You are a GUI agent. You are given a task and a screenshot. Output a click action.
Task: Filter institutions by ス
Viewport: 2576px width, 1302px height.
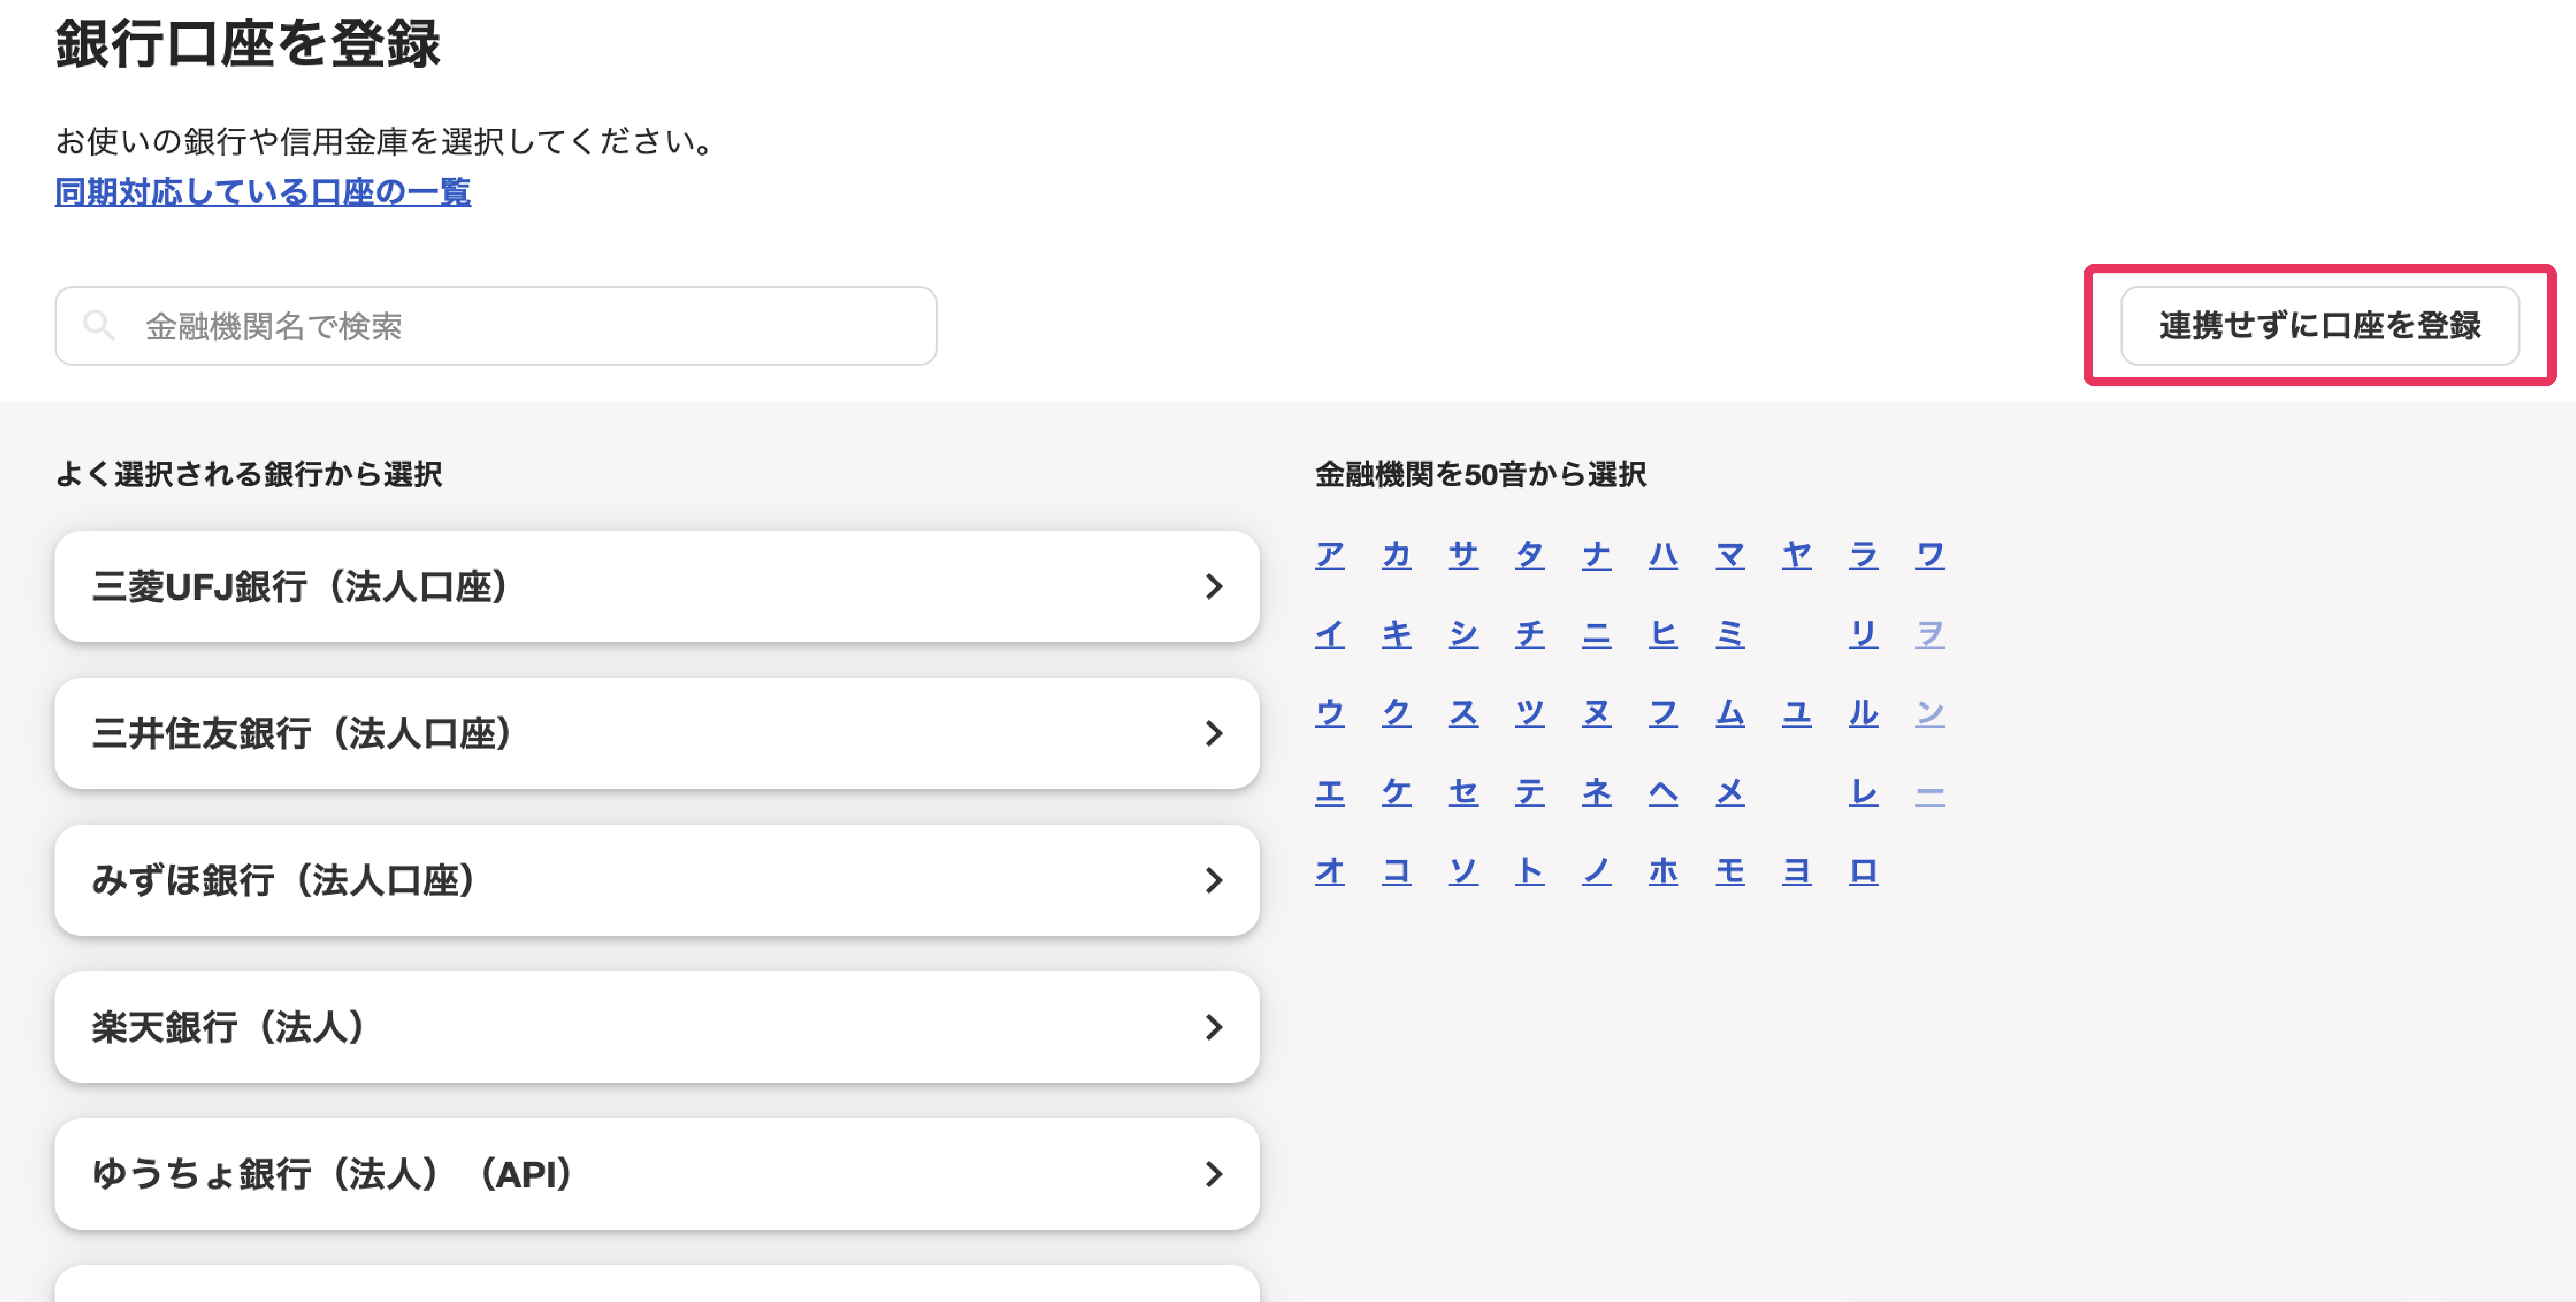pyautogui.click(x=1463, y=713)
